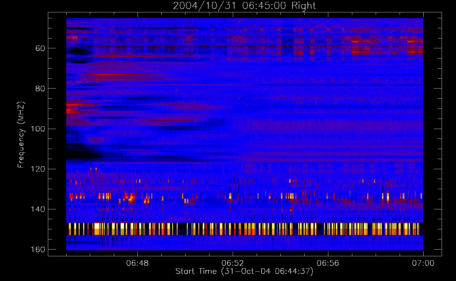Click the 60 frequency tick label

tap(40, 48)
